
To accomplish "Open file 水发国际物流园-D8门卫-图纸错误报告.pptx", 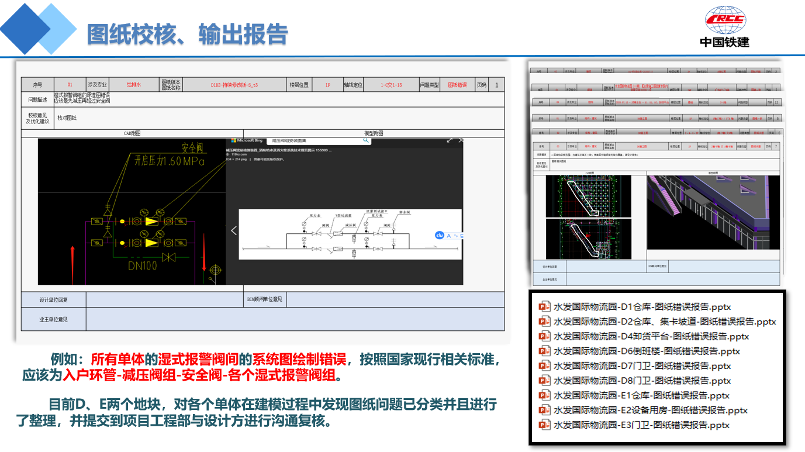I will point(642,381).
